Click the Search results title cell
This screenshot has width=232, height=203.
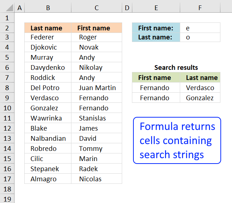176,67
